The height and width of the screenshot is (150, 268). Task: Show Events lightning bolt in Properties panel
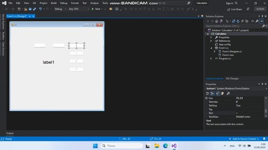222,93
